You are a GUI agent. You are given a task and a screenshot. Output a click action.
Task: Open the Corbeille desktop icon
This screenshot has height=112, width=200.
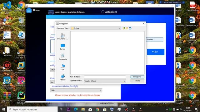pos(21,21)
